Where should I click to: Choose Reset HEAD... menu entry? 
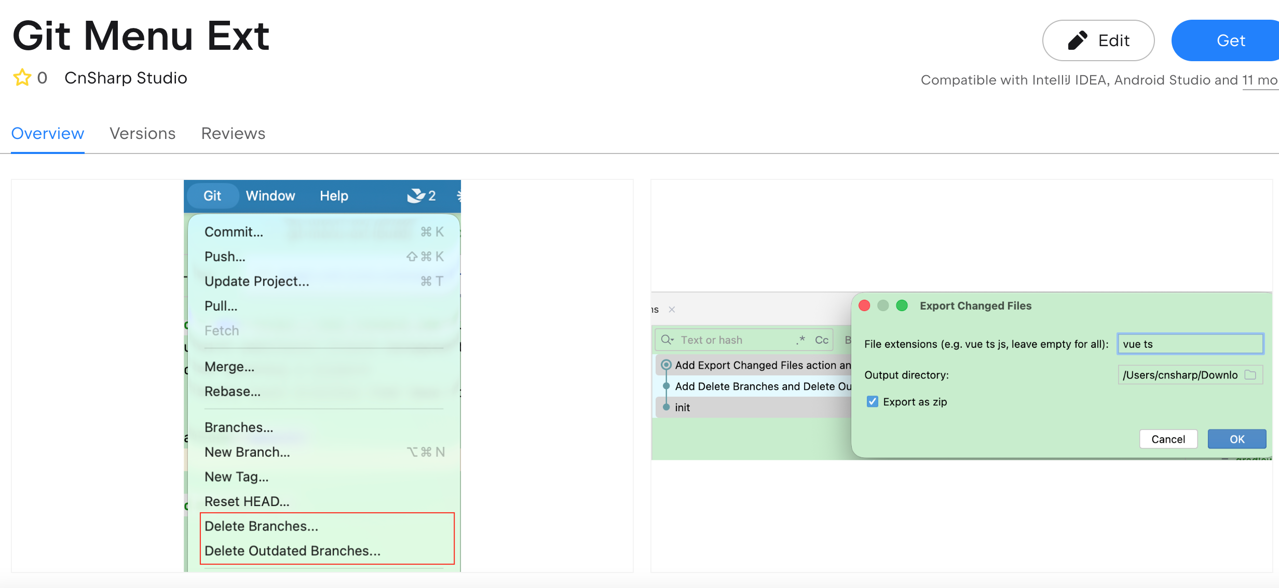[324, 501]
